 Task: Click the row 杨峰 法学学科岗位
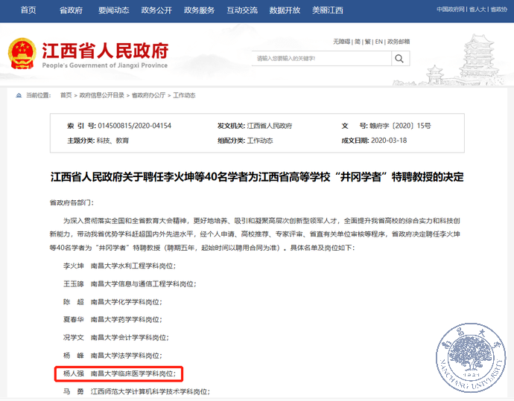[x=112, y=356]
